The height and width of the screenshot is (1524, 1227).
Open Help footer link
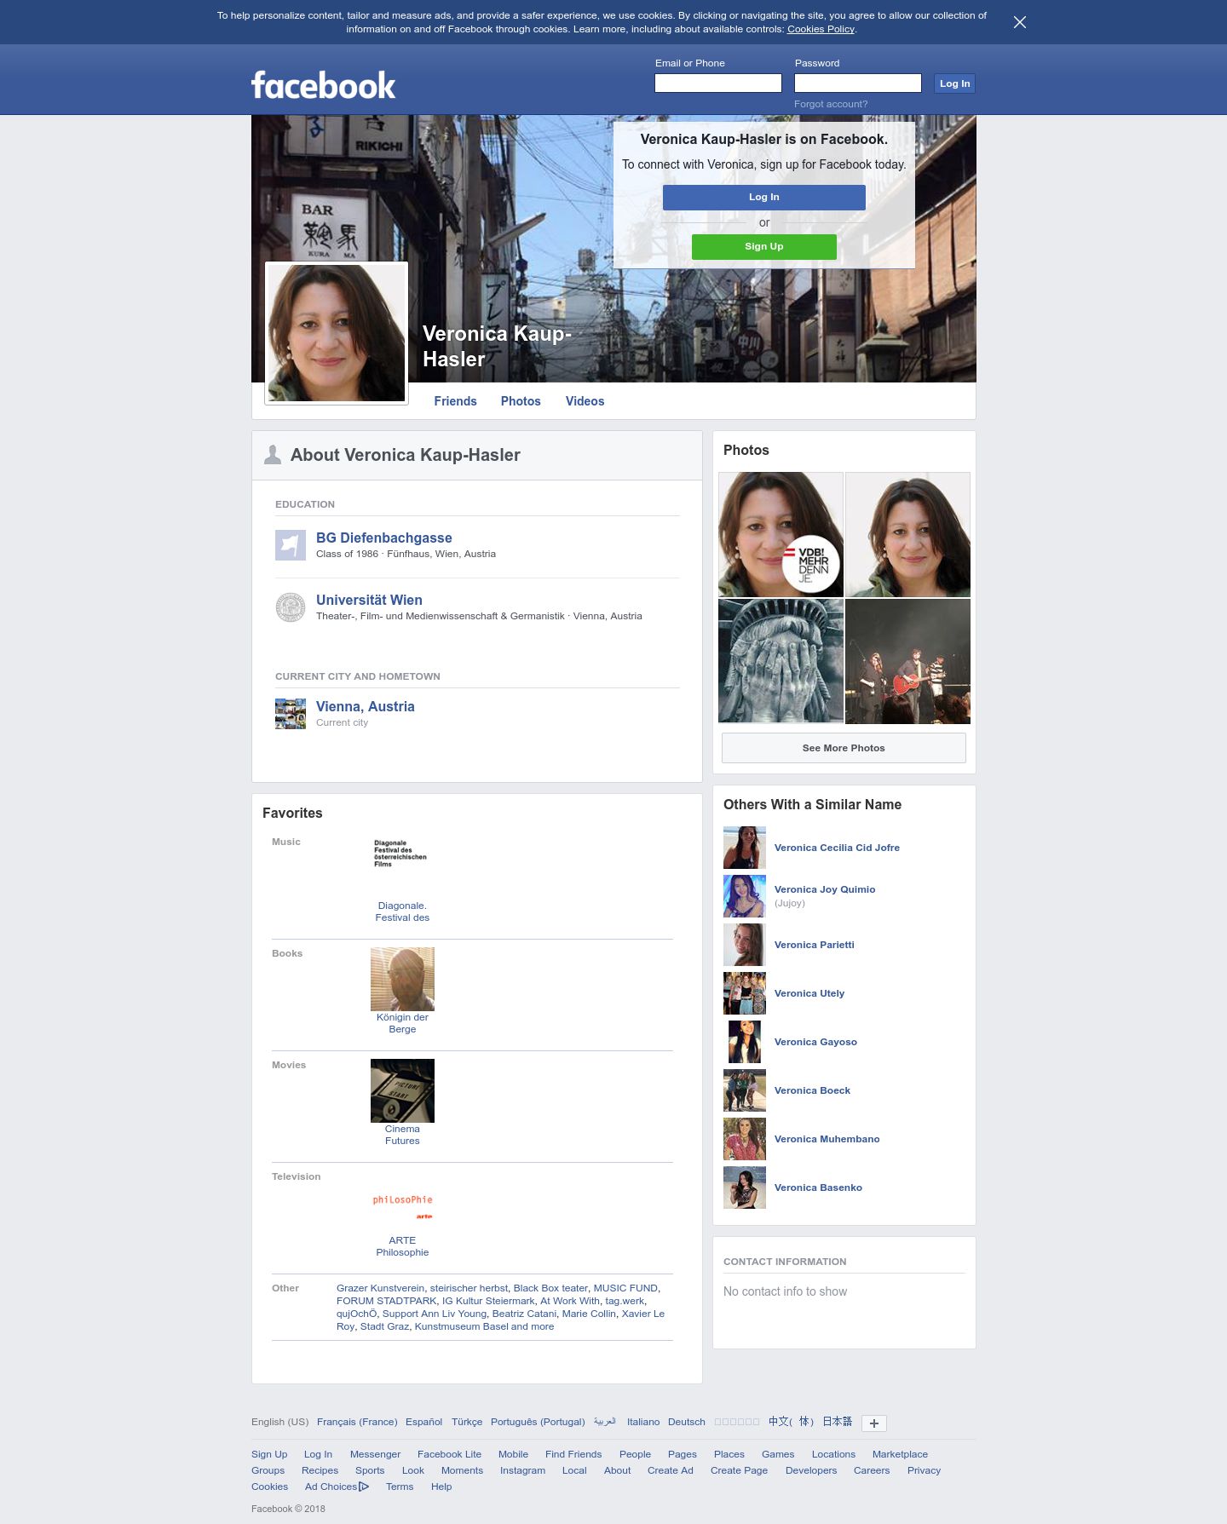(x=441, y=1487)
